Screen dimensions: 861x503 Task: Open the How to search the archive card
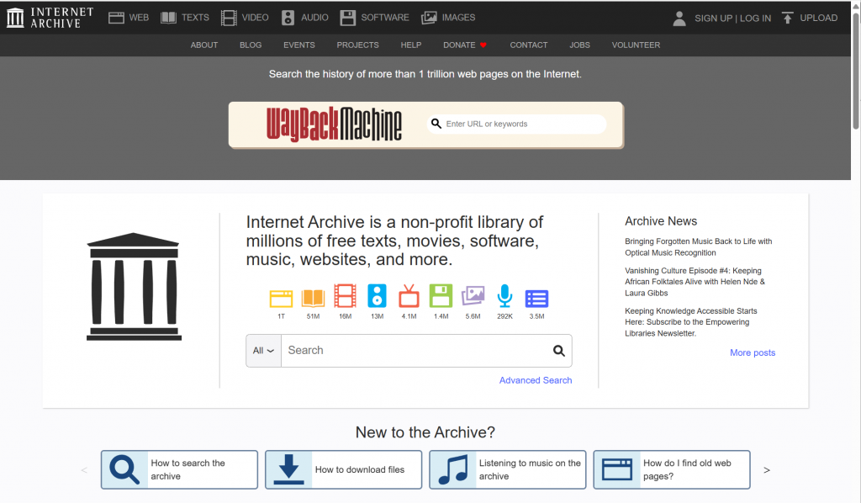[x=179, y=470]
